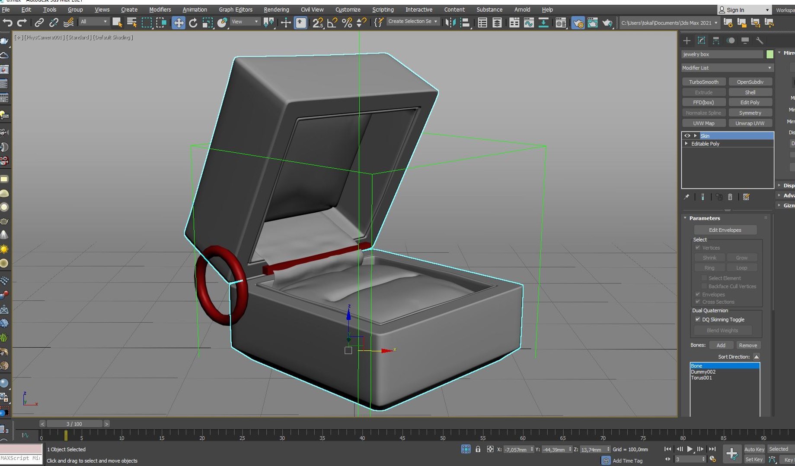Open the project folder path dropdown
Viewport: 795px width, 466px height.
coord(669,23)
